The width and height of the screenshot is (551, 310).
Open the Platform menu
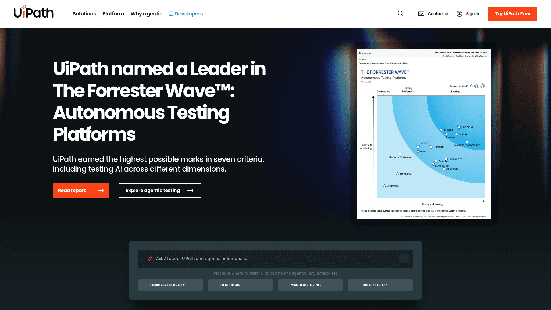(x=113, y=14)
